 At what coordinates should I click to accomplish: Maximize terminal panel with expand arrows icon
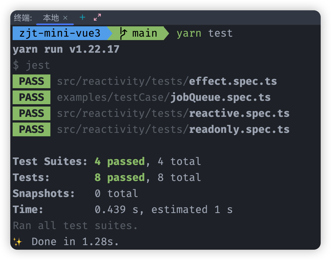pos(97,17)
